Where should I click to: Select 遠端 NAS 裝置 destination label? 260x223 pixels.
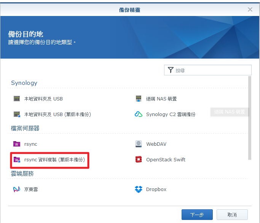[161, 99]
